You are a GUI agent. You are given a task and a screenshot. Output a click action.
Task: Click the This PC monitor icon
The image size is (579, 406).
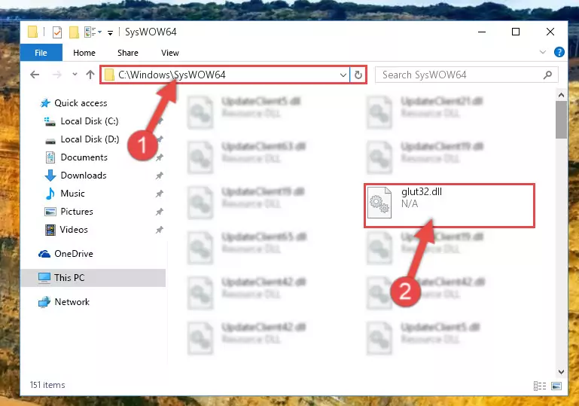point(44,278)
